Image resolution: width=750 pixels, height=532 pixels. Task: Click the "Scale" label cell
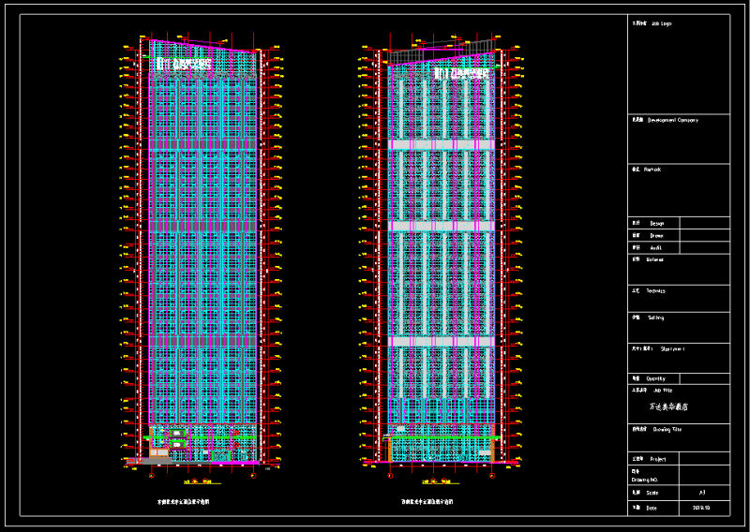click(653, 493)
